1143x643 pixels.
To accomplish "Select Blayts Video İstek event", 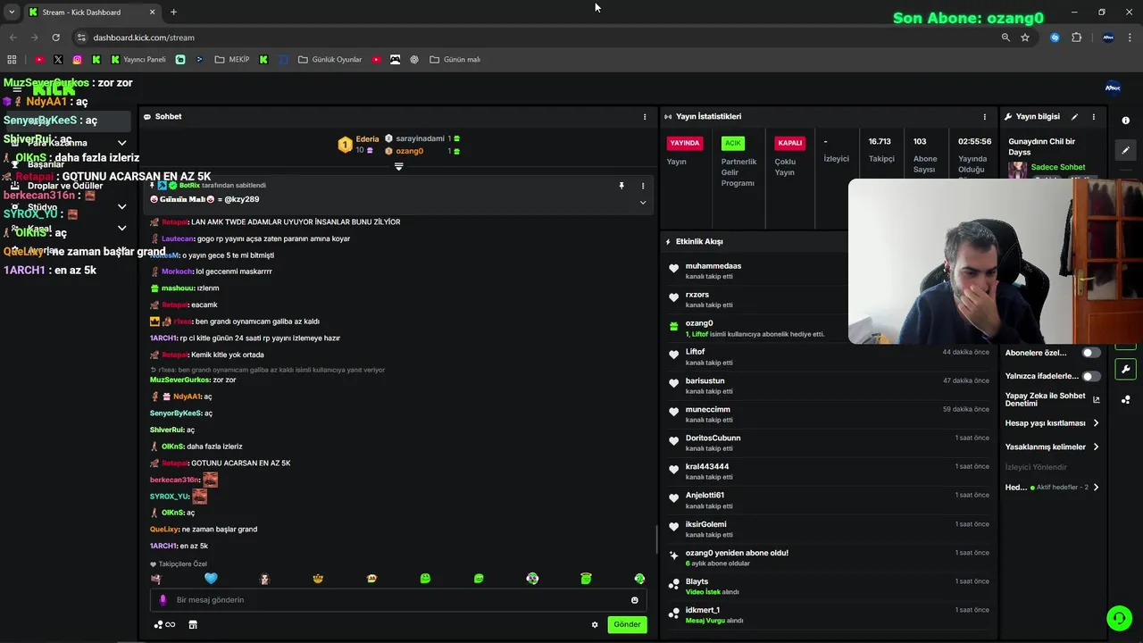I will 829,587.
